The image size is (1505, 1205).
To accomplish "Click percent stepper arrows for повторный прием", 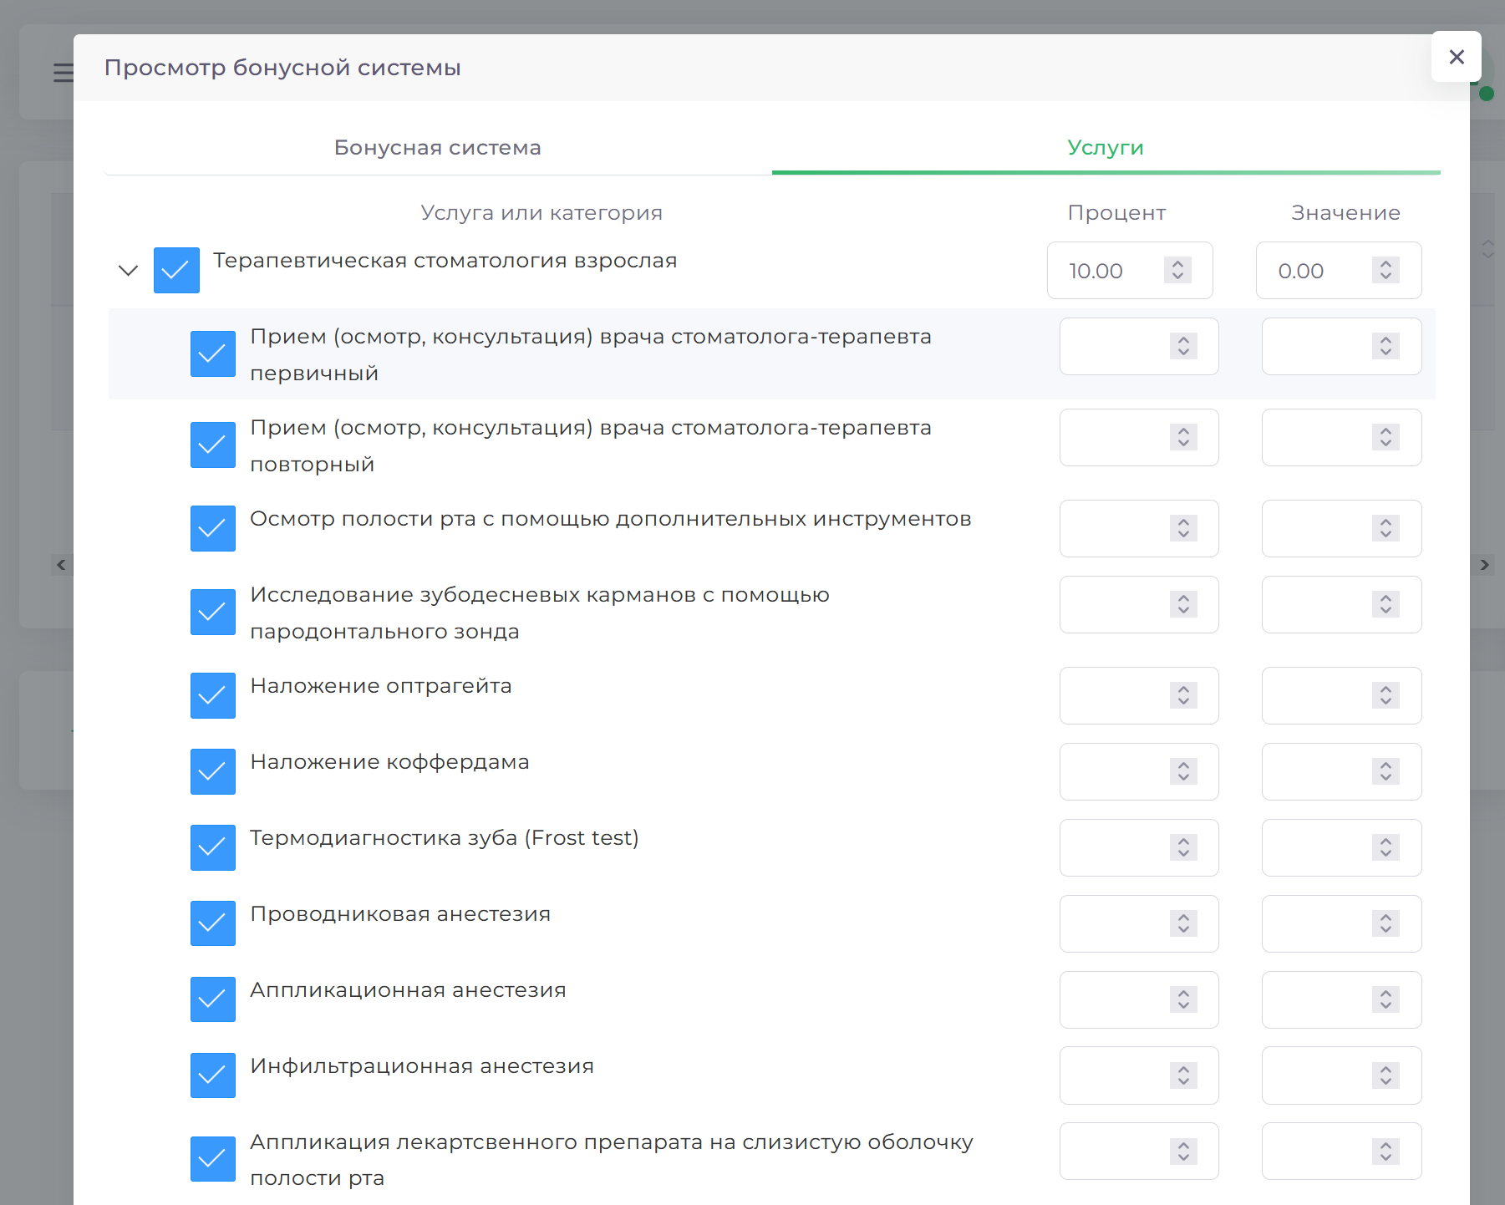I will pos(1183,437).
